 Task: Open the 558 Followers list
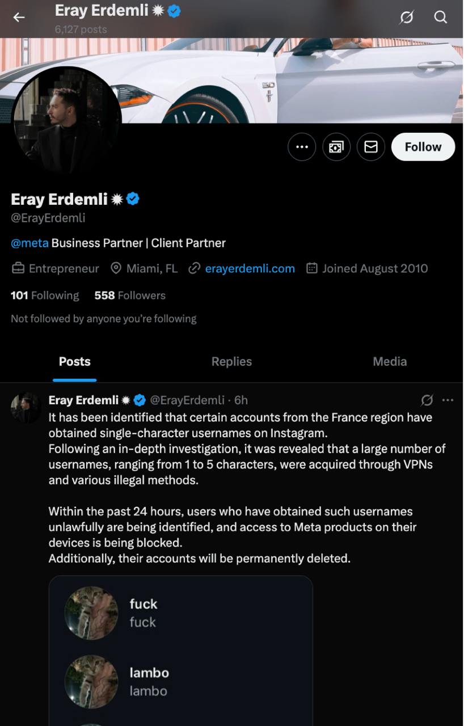[130, 296]
